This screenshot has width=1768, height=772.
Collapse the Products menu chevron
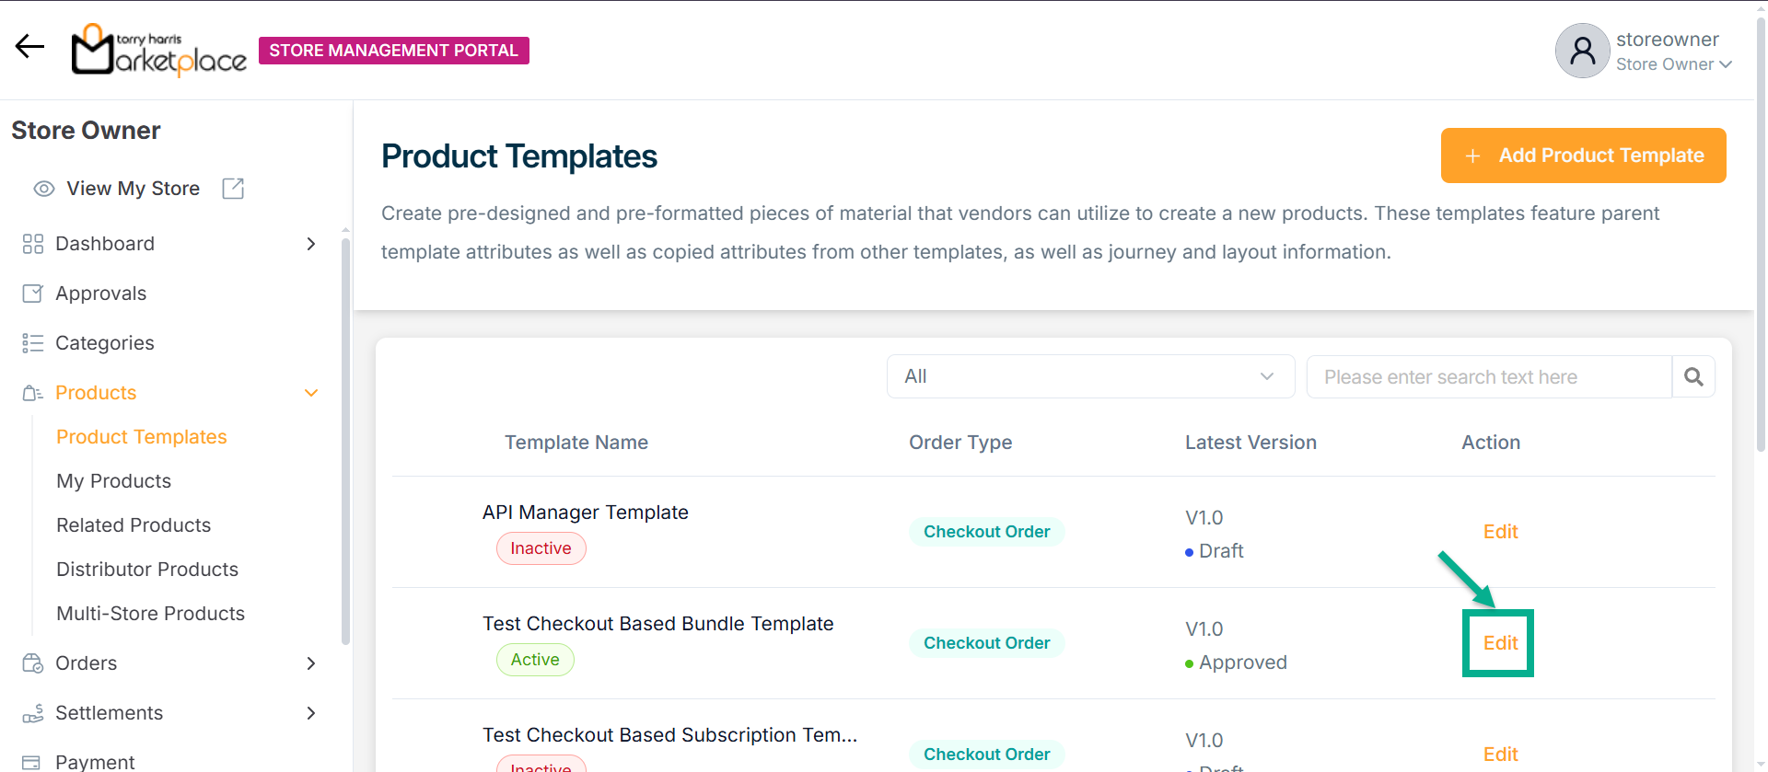(311, 393)
